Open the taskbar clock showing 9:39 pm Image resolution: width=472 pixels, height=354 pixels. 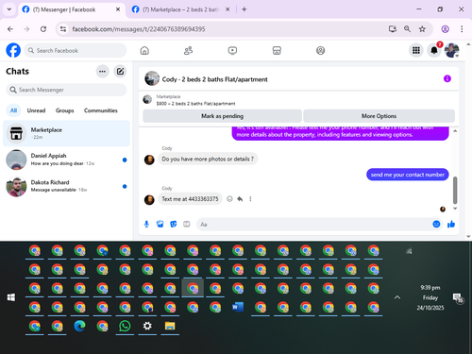pyautogui.click(x=430, y=297)
